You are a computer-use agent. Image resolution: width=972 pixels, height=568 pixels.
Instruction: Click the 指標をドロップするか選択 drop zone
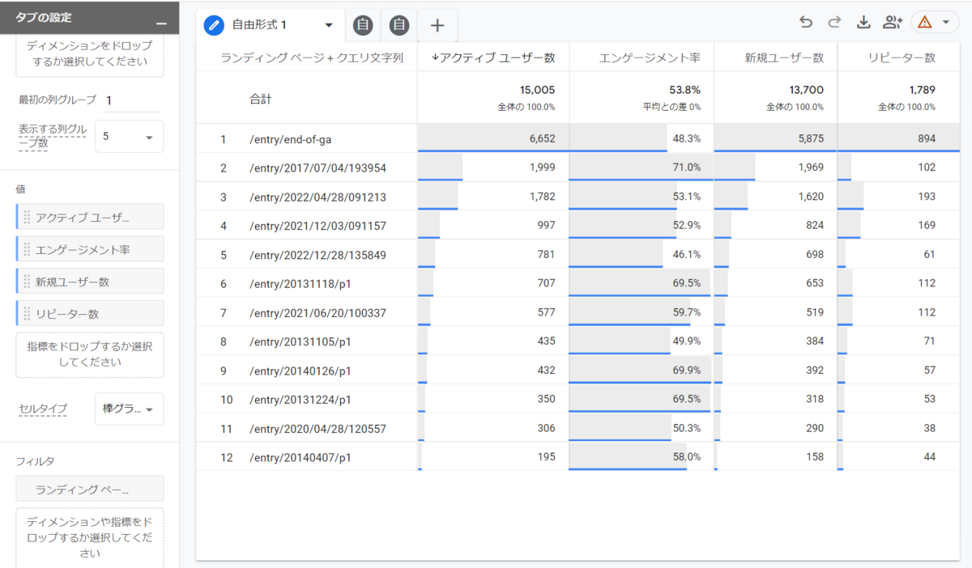pos(90,354)
